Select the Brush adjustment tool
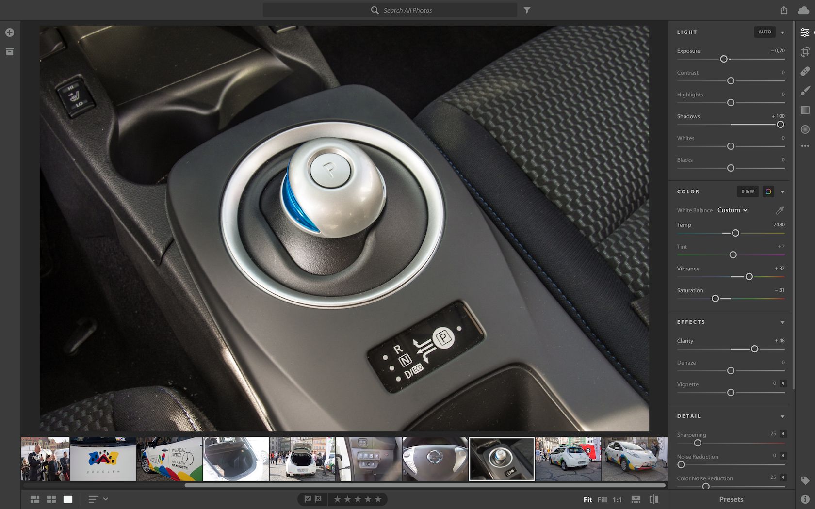Screen dimensions: 815x509 (805, 91)
